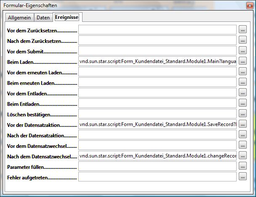
Task: Click the ellipsis button for Vor dem Zurücksetzen
Action: (x=243, y=29)
